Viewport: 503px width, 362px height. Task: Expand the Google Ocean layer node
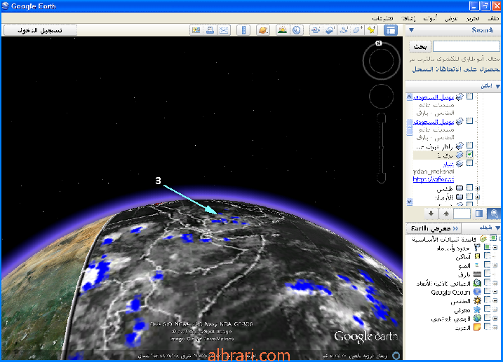pyautogui.click(x=495, y=291)
